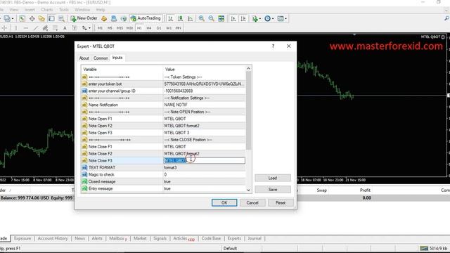This screenshot has width=450, height=253.
Task: Click the connection status 5314/9 kb
Action: pyautogui.click(x=433, y=248)
